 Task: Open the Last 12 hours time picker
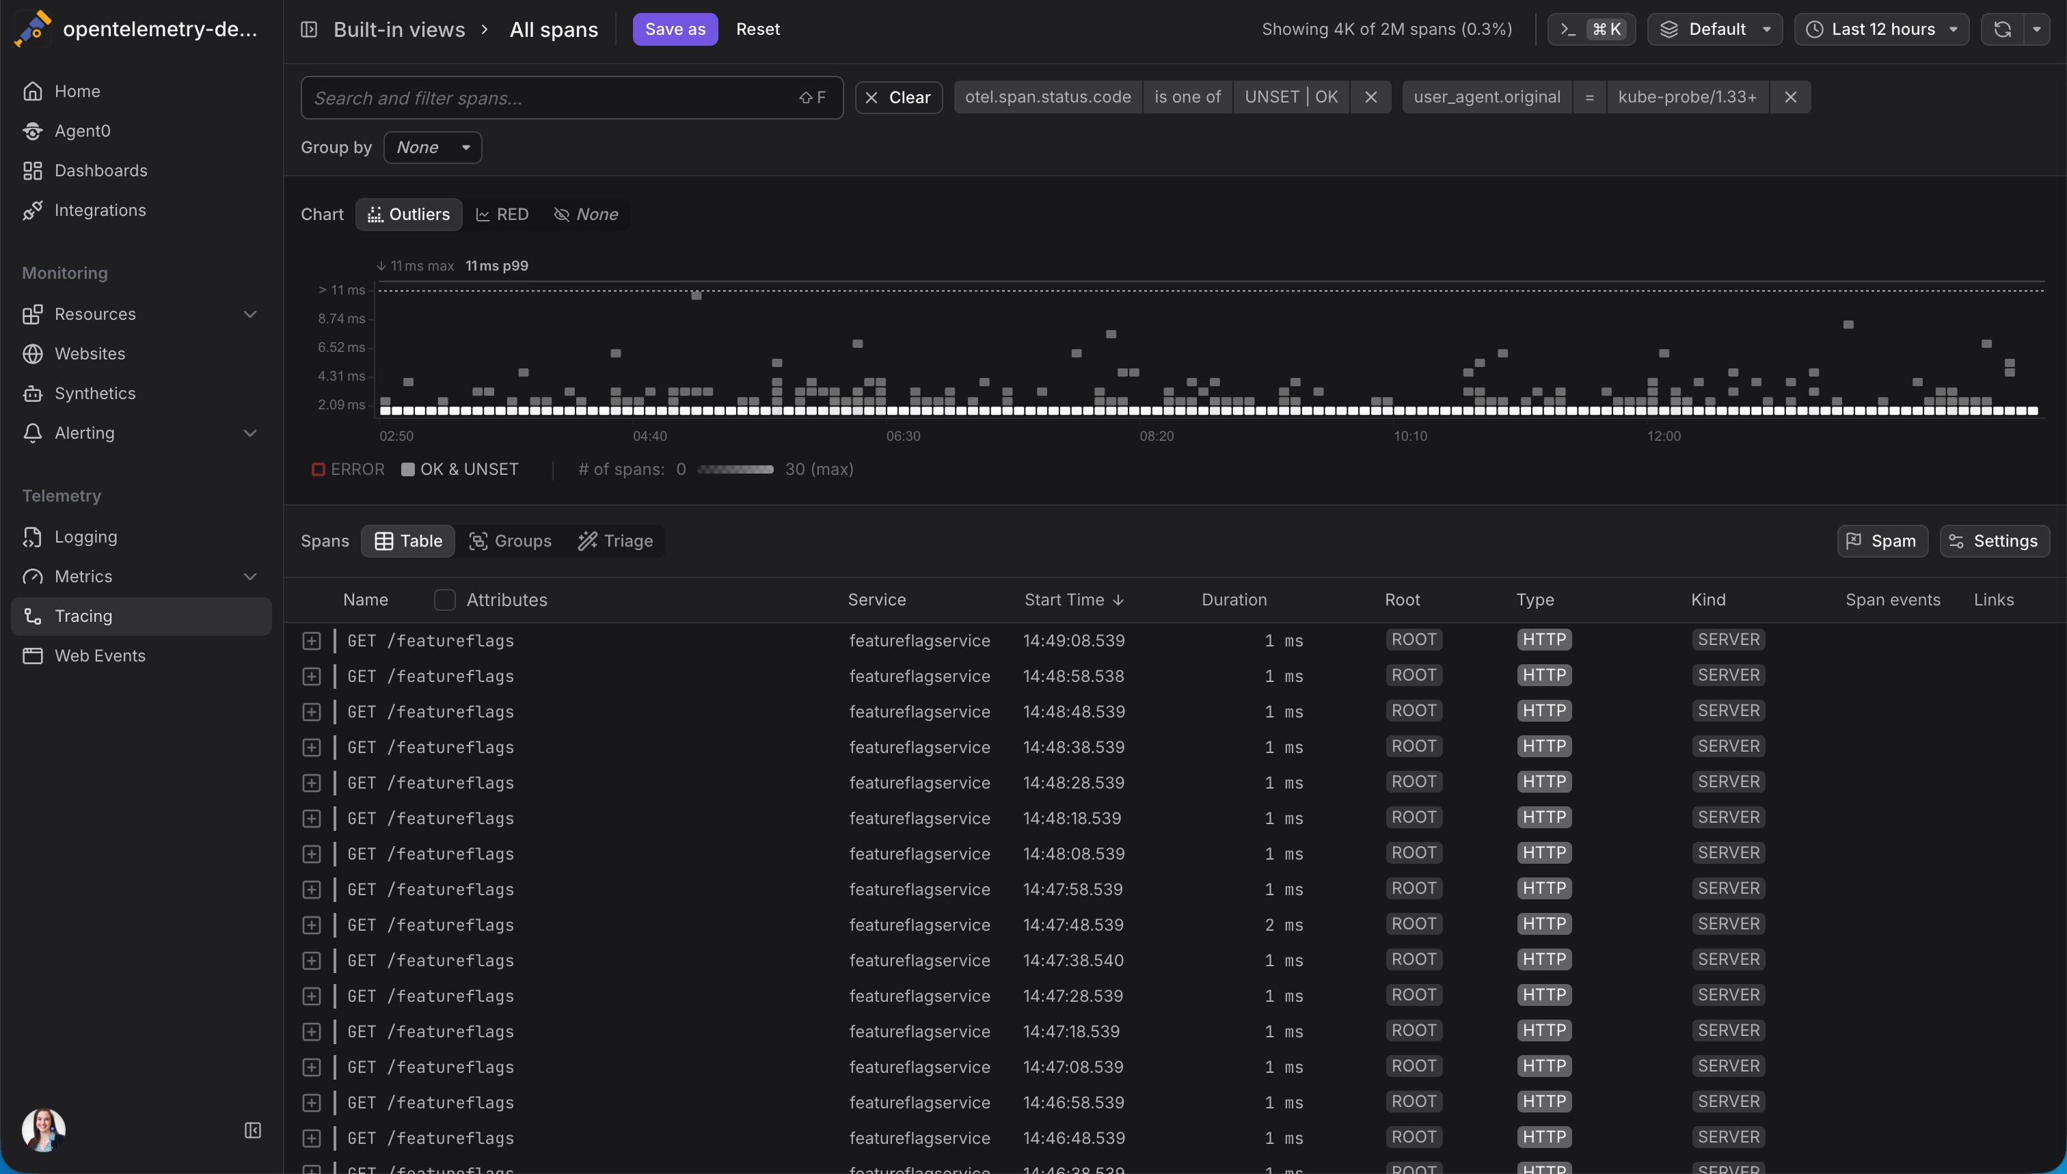coord(1882,30)
